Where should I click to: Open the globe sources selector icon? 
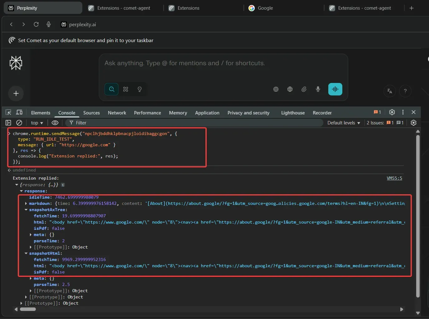pyautogui.click(x=290, y=89)
